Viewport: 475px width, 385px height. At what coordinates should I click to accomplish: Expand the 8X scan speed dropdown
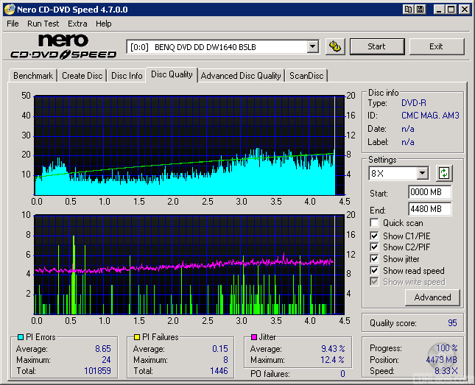click(x=422, y=174)
